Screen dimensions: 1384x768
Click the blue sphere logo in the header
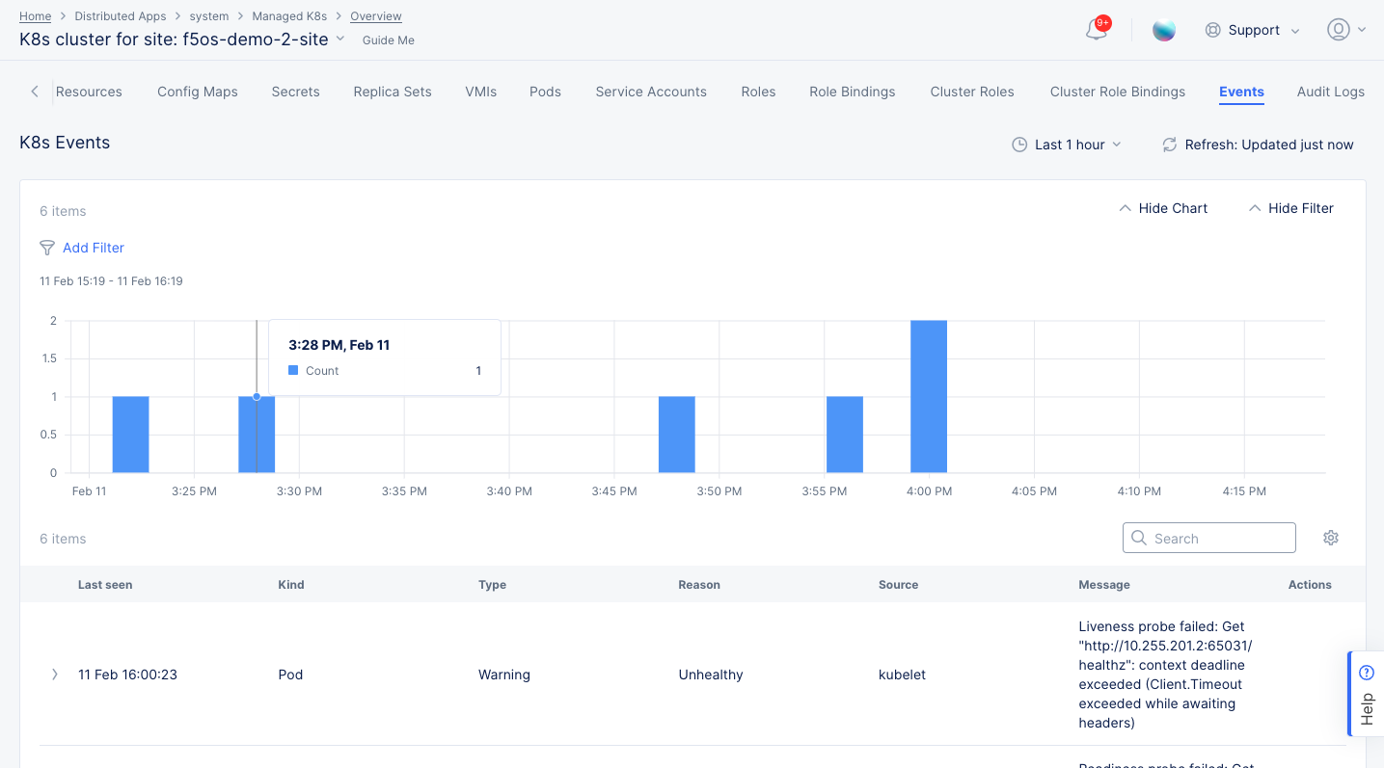pyautogui.click(x=1164, y=30)
